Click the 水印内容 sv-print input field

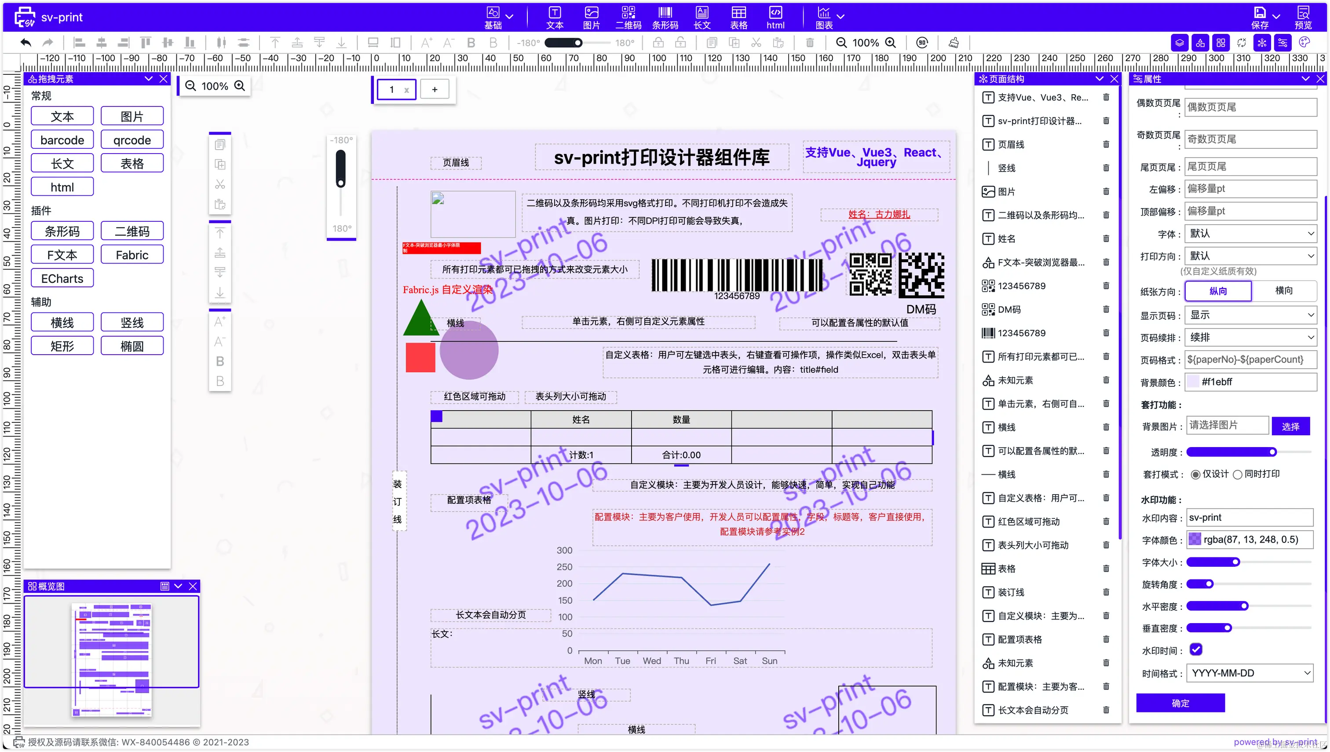click(1250, 517)
